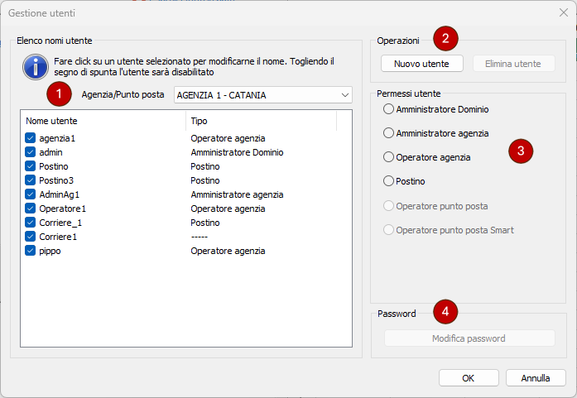Uncheck the agenzia1 user checkbox
Image resolution: width=577 pixels, height=398 pixels.
click(x=31, y=138)
